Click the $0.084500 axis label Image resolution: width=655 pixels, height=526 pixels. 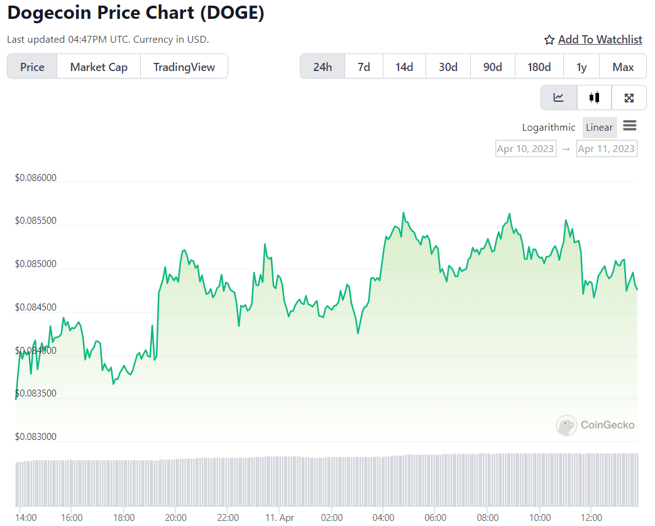35,307
